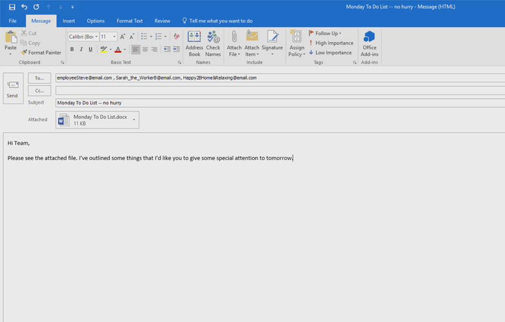The image size is (505, 322).
Task: Switch to the Review tab
Action: 162,21
